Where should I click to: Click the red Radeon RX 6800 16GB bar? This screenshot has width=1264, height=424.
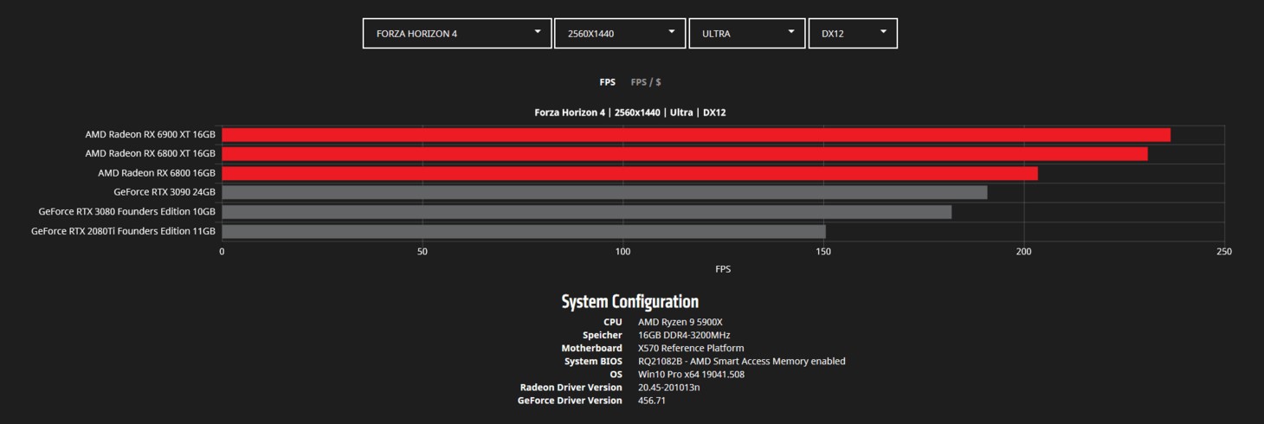(630, 173)
